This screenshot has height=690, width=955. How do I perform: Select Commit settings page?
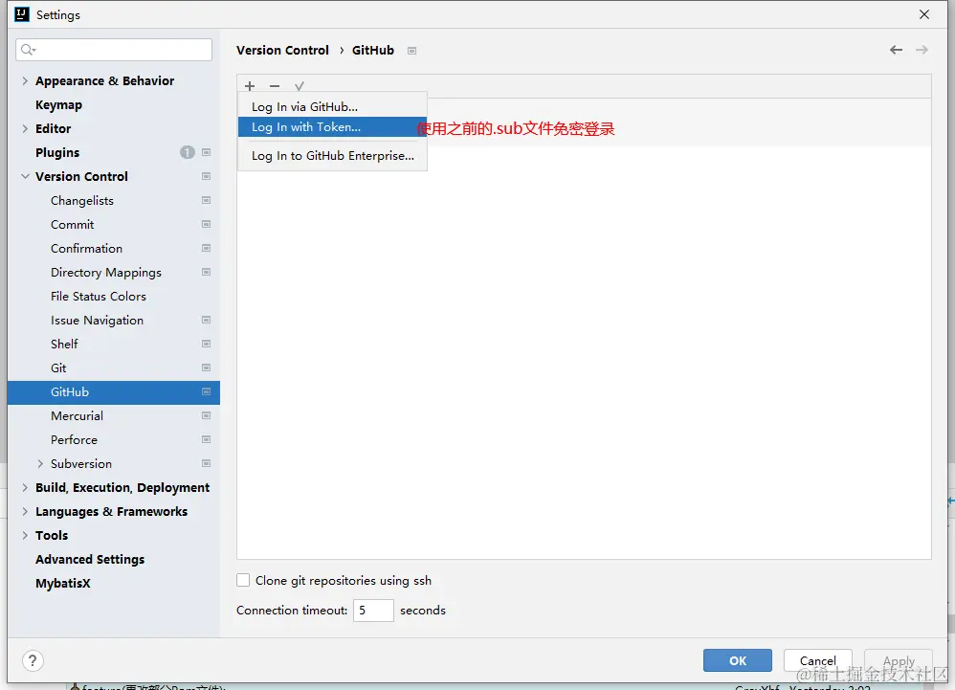(73, 224)
